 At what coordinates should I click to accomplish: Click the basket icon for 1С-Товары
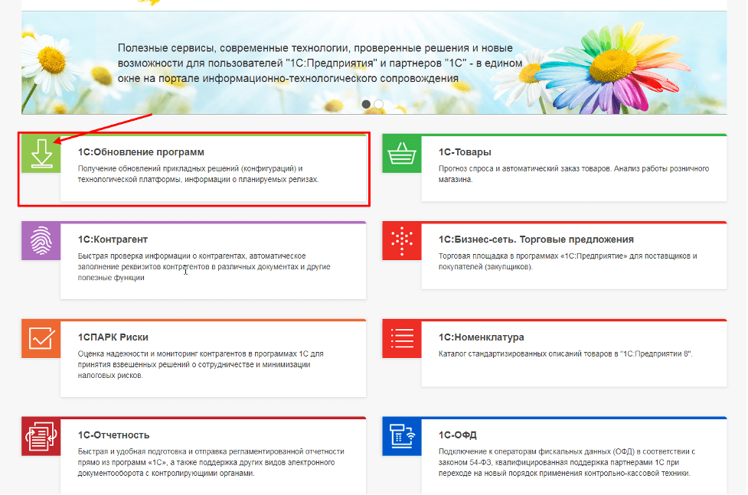point(401,151)
